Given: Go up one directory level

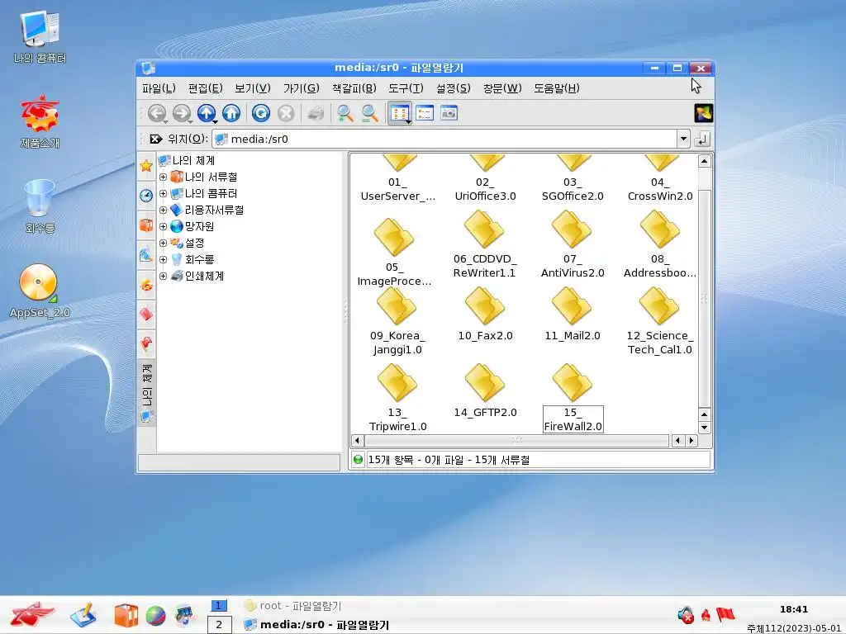Looking at the screenshot, I should 207,113.
